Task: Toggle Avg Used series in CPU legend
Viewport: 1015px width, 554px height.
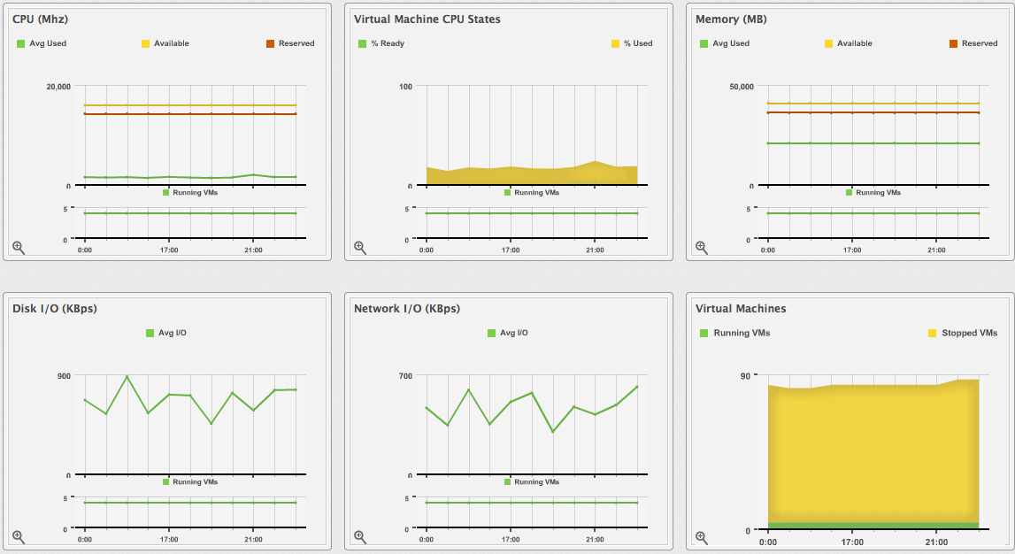Action: pyautogui.click(x=42, y=43)
